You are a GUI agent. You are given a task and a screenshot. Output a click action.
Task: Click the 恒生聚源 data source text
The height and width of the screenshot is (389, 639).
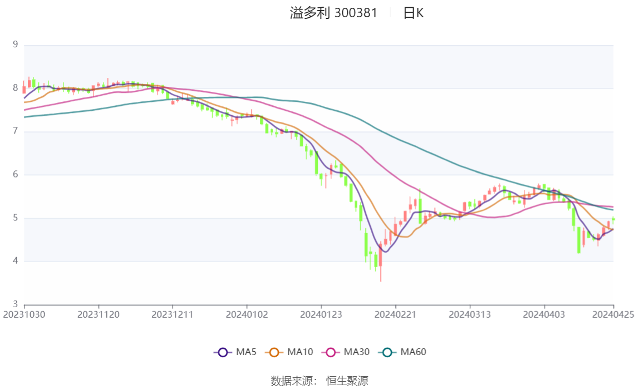pyautogui.click(x=347, y=381)
